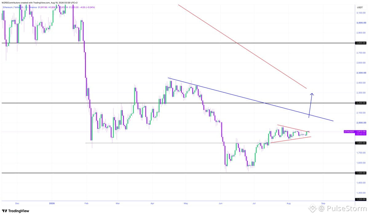This screenshot has width=369, height=216.
Task: Click the 2,400.00 price axis value
Action: 361,83
